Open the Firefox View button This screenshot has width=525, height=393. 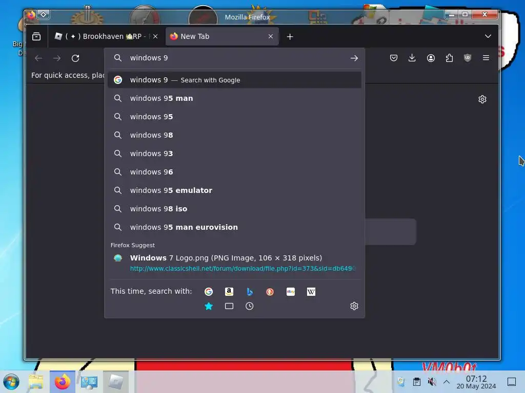tap(36, 36)
